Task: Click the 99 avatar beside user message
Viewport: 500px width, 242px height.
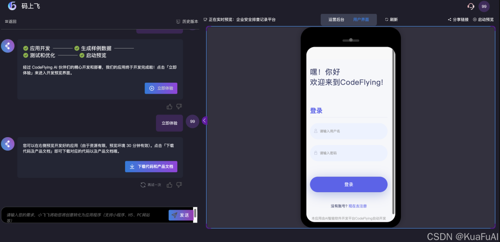Action: click(x=192, y=121)
